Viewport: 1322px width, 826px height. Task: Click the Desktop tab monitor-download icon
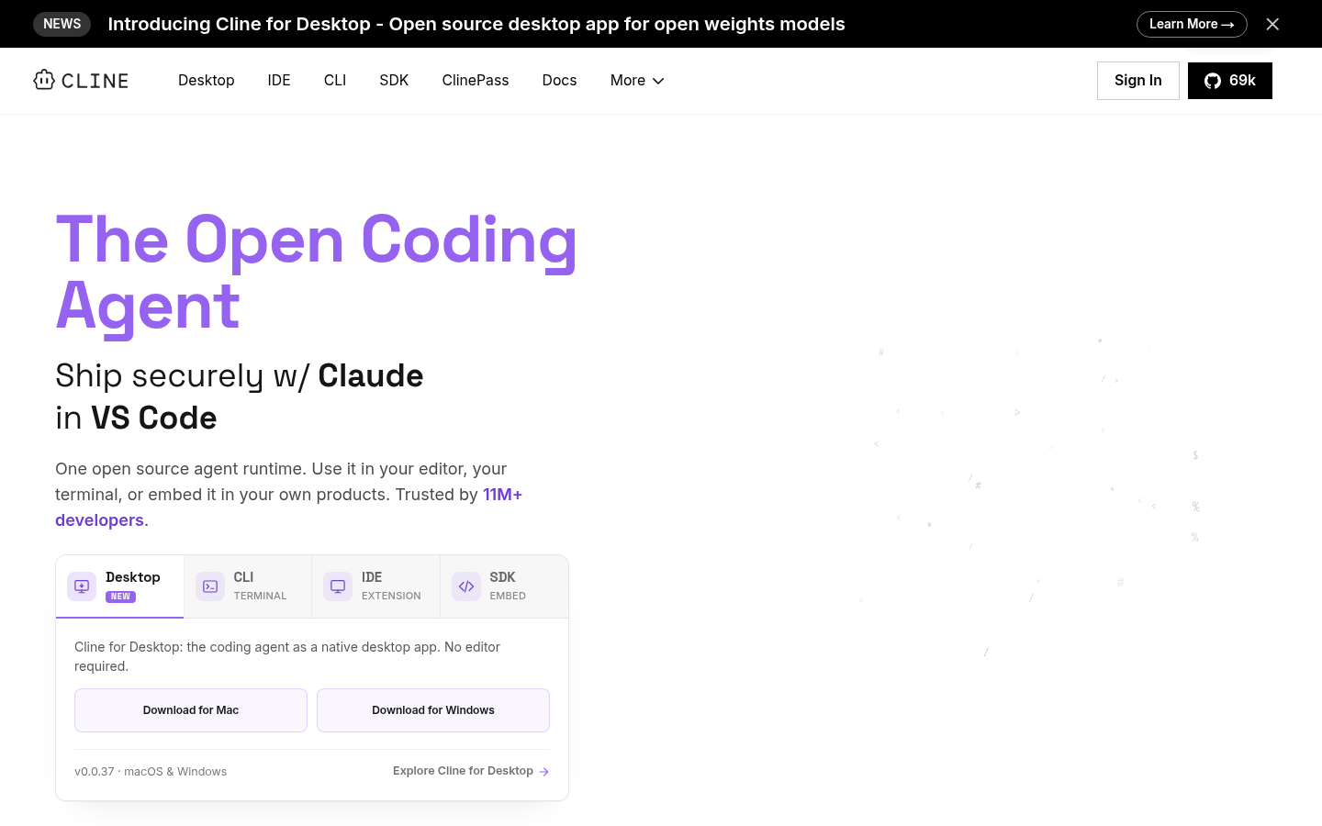click(82, 586)
